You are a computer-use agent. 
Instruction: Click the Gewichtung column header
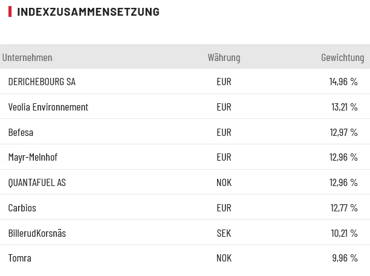tap(342, 57)
